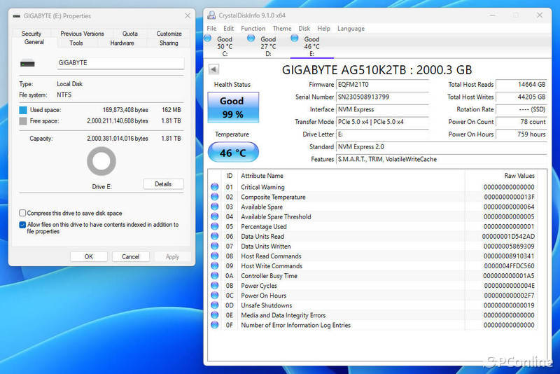The width and height of the screenshot is (560, 374).
Task: Open the Language menu
Action: tap(351, 29)
